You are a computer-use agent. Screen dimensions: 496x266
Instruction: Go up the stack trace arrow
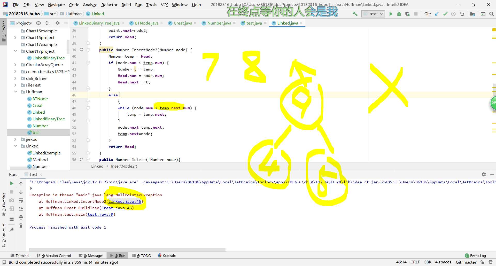click(x=21, y=184)
